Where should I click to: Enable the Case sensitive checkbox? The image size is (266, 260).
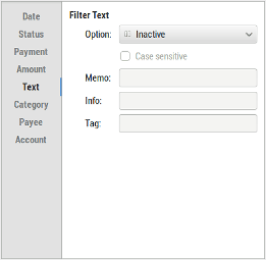point(125,56)
